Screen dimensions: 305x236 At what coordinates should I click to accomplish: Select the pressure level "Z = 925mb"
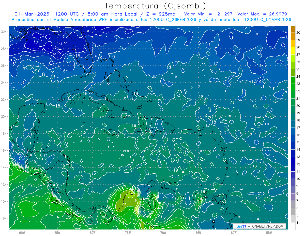(161, 14)
